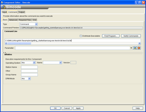Enable the Distribute Executable checkbox
The image size is (146, 112).
click(81, 36)
